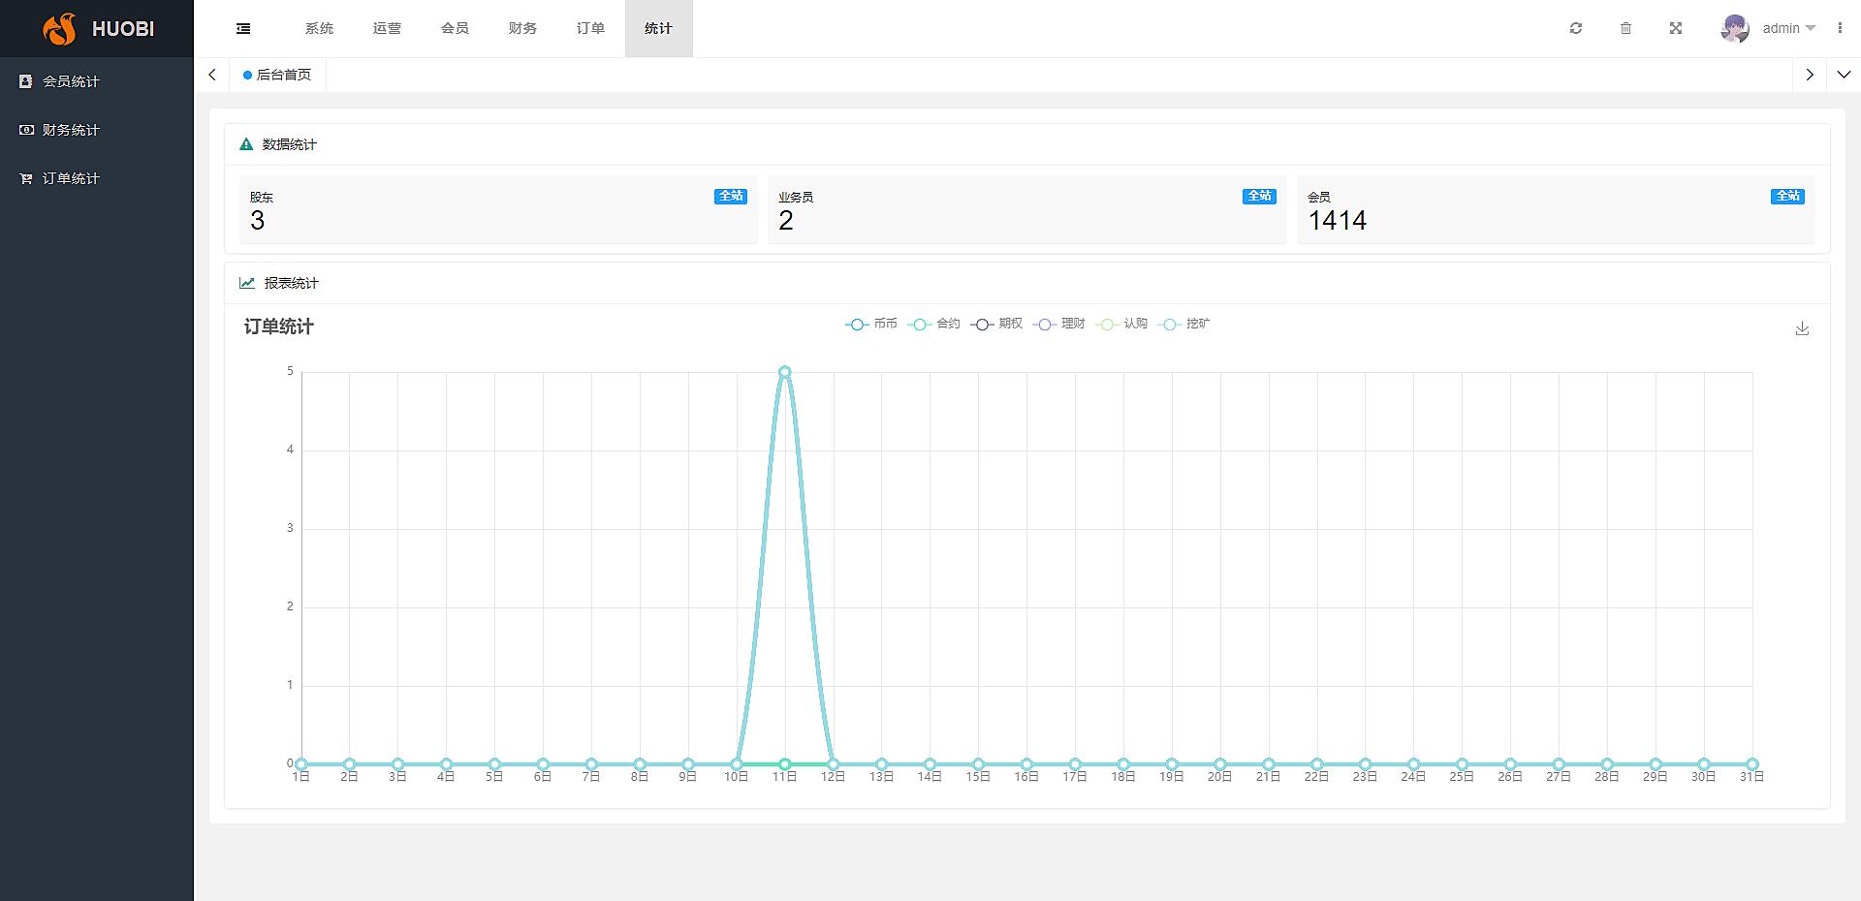Download the order chart as image

1802,329
